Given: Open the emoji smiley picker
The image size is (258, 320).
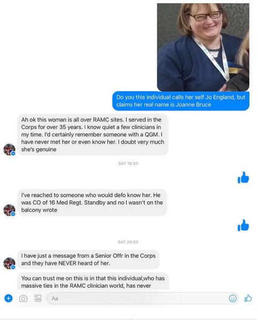Looking at the screenshot, I should 232,299.
